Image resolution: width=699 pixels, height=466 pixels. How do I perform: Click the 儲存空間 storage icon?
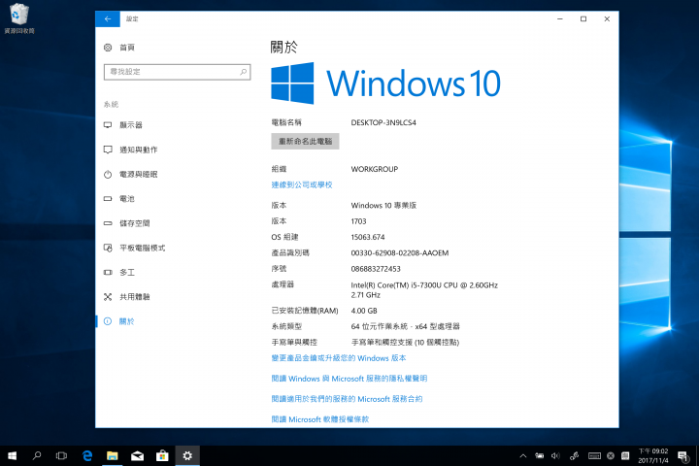click(x=108, y=223)
